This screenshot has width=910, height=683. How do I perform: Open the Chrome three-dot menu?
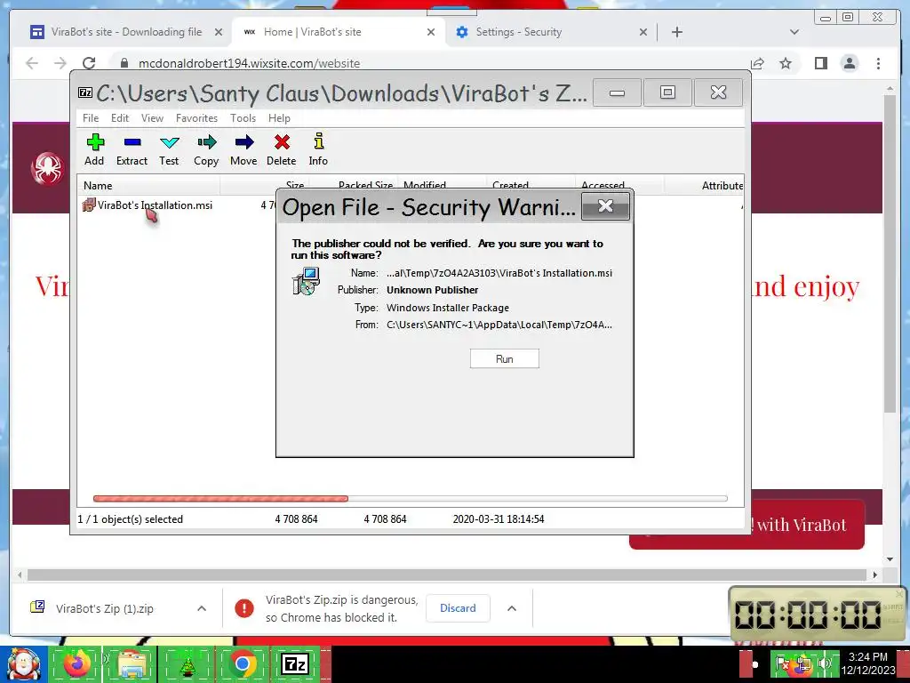point(878,63)
